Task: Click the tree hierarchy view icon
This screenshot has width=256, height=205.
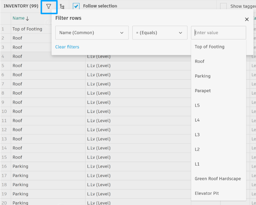Action: click(62, 6)
